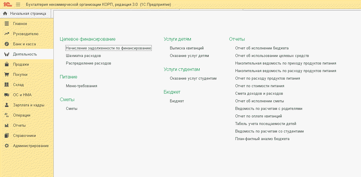Click the Главное section icon
The width and height of the screenshot is (361, 177).
coord(7,24)
